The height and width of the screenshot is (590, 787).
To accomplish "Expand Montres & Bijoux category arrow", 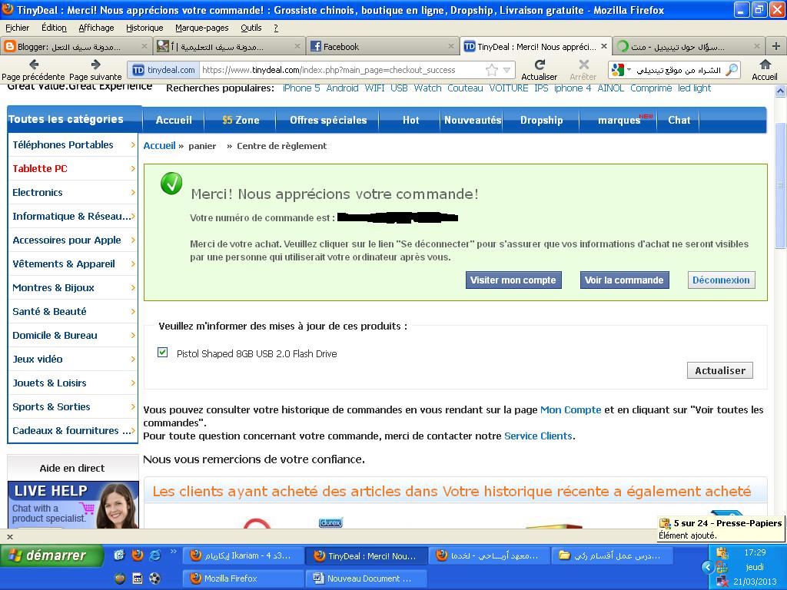I will [133, 288].
